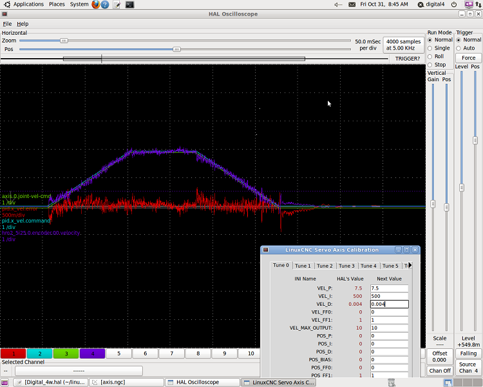Image resolution: width=483 pixels, height=387 pixels.
Task: Click the trigger Level slider handle
Action: [x=462, y=187]
